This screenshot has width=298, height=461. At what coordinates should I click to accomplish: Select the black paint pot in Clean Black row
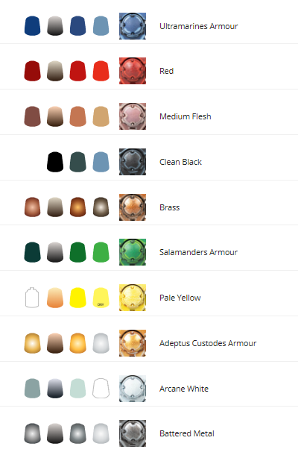[x=55, y=162]
